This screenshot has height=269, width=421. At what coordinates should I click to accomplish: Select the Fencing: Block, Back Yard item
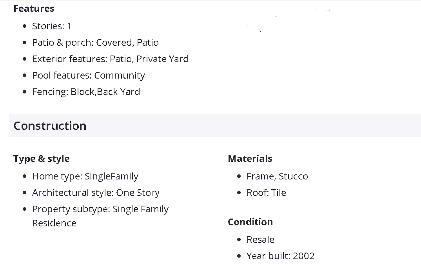[86, 92]
